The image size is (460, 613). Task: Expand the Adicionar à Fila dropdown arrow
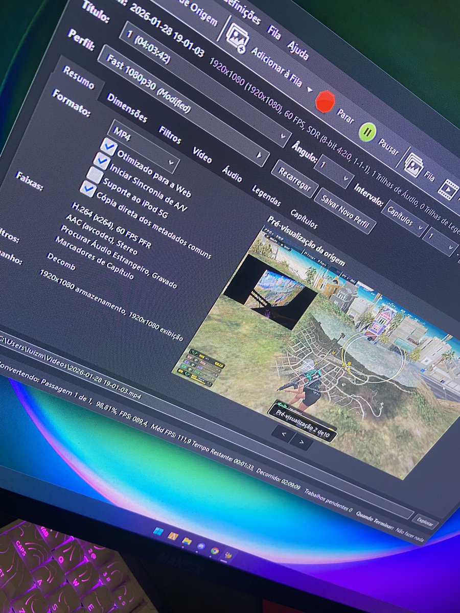(x=309, y=89)
